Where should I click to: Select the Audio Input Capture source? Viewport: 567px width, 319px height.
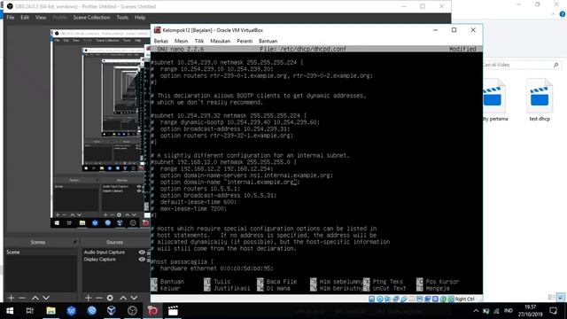[105, 252]
